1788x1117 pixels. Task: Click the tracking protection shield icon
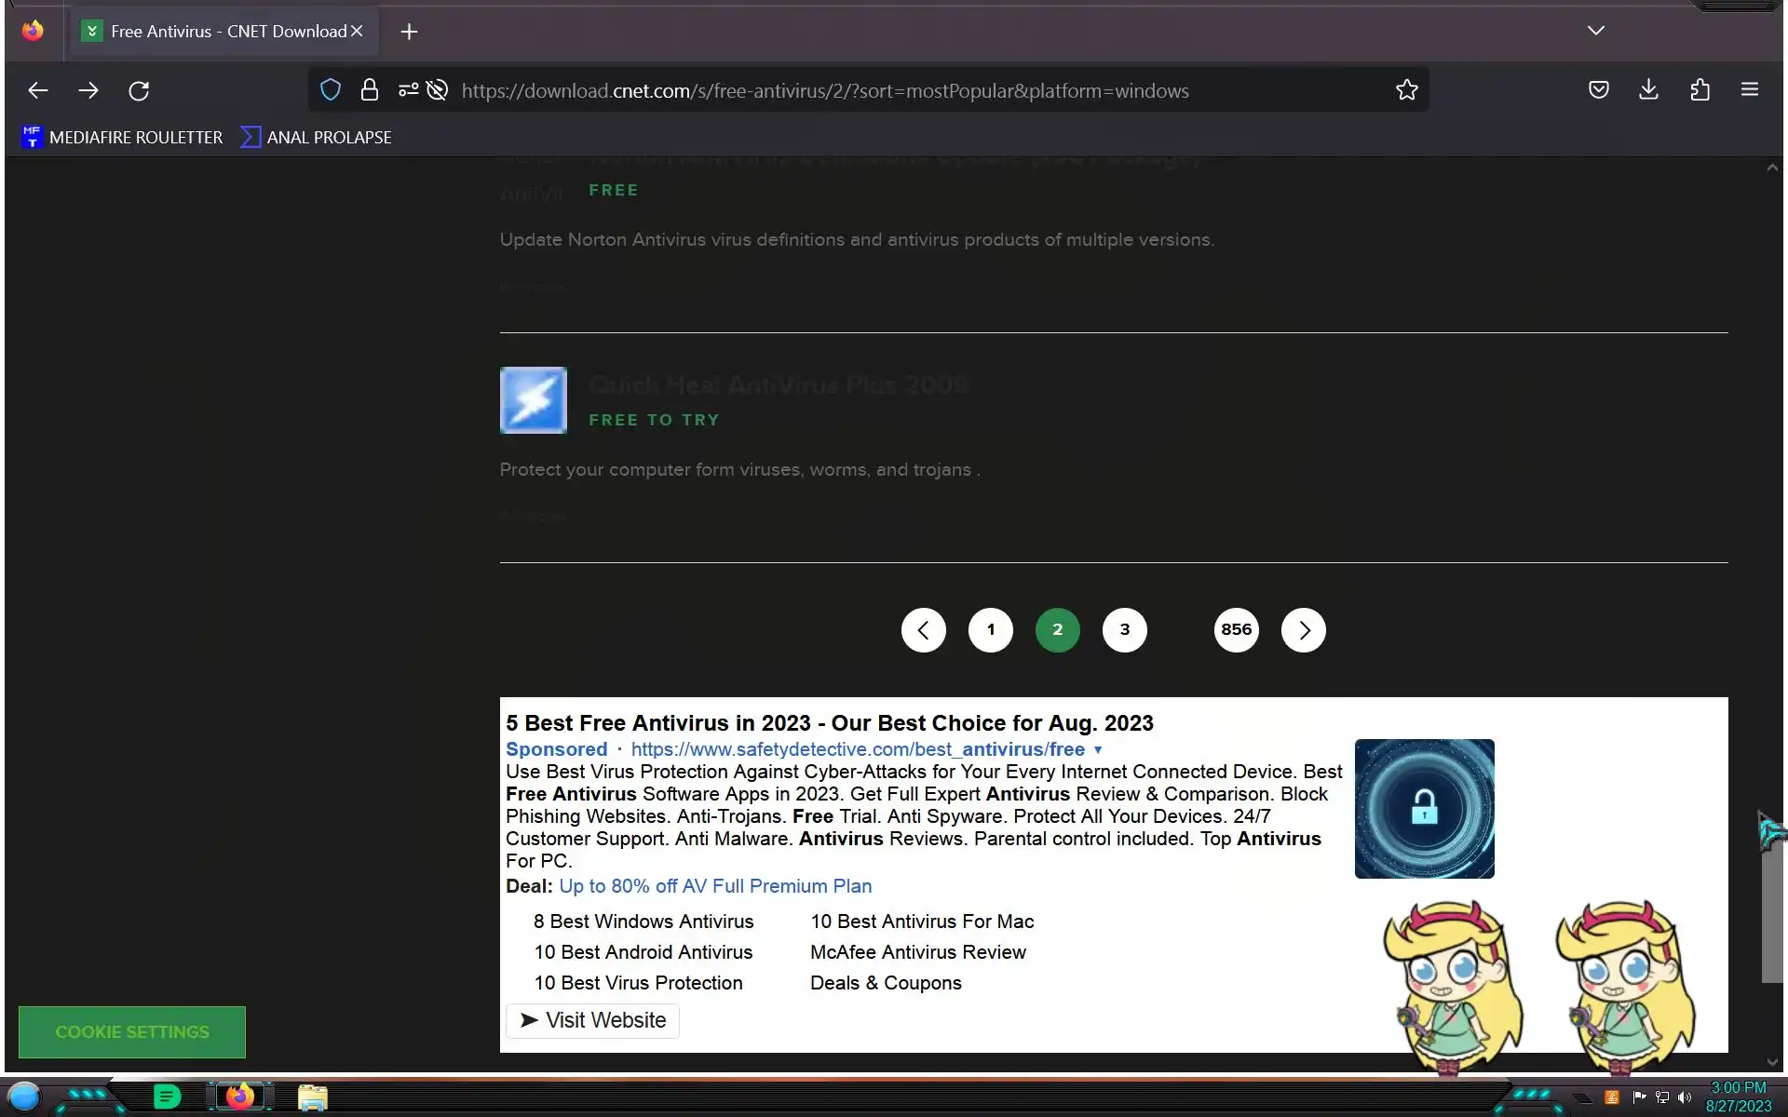click(x=330, y=90)
